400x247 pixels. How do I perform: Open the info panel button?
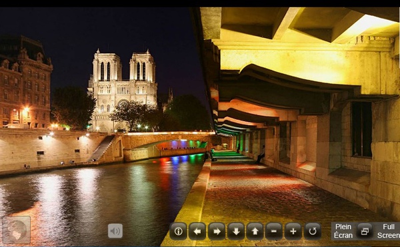[178, 231]
